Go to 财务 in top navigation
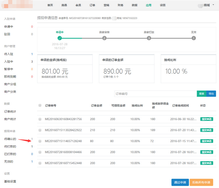The image size is (219, 188). click(121, 5)
